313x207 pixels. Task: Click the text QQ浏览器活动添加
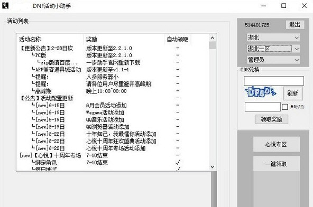click(x=108, y=127)
